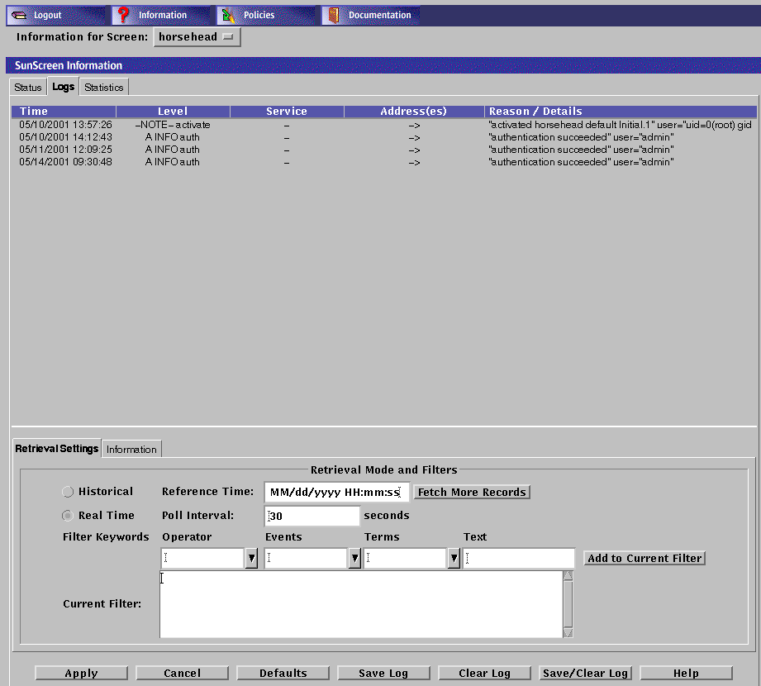Viewport: 761px width, 686px height.
Task: Select the Historical radio button
Action: (x=68, y=492)
